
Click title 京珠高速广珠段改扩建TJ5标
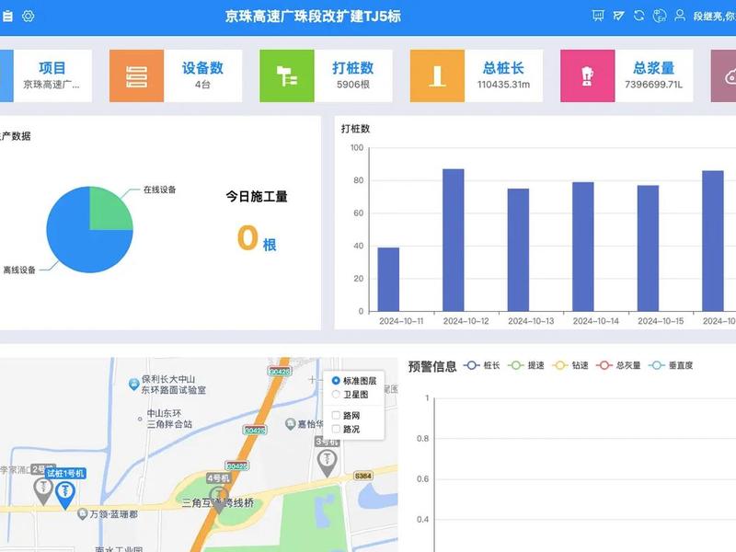pos(313,17)
